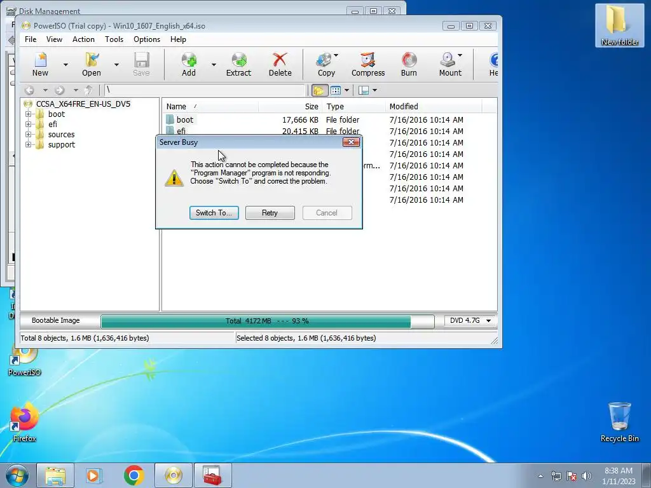Open the Copy button dropdown arrow

[x=336, y=55]
